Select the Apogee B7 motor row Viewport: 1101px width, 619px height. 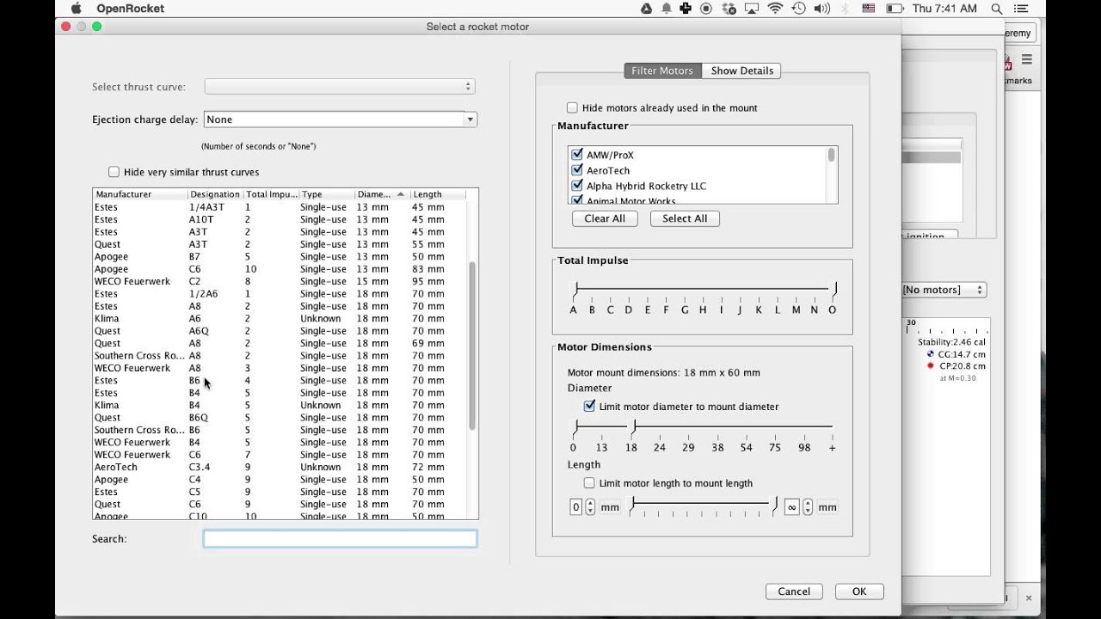pos(280,256)
